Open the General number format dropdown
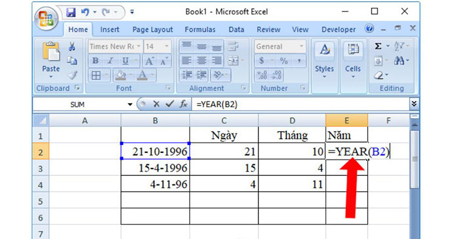The image size is (456, 239). click(302, 47)
